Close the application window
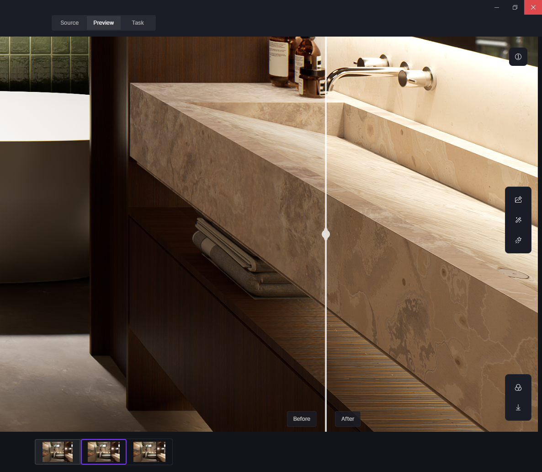 (533, 7)
